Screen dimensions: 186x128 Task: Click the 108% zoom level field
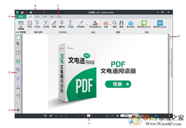(126, 116)
